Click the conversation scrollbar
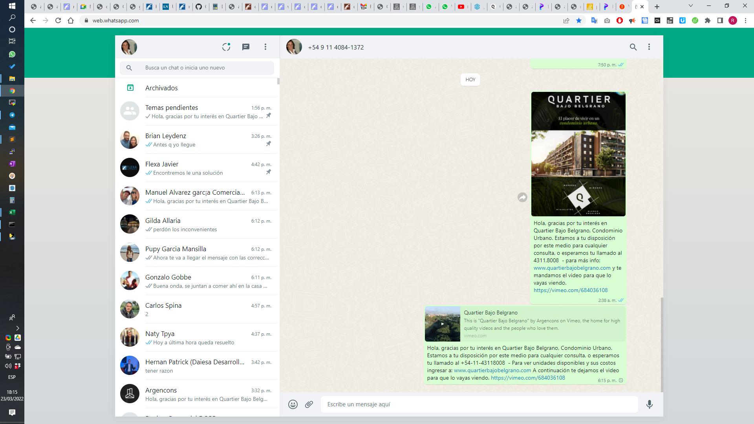This screenshot has width=754, height=424. (x=662, y=345)
